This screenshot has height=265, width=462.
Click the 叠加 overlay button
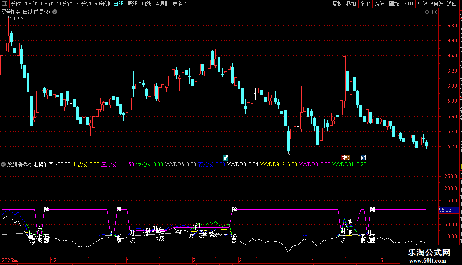pyautogui.click(x=351, y=4)
